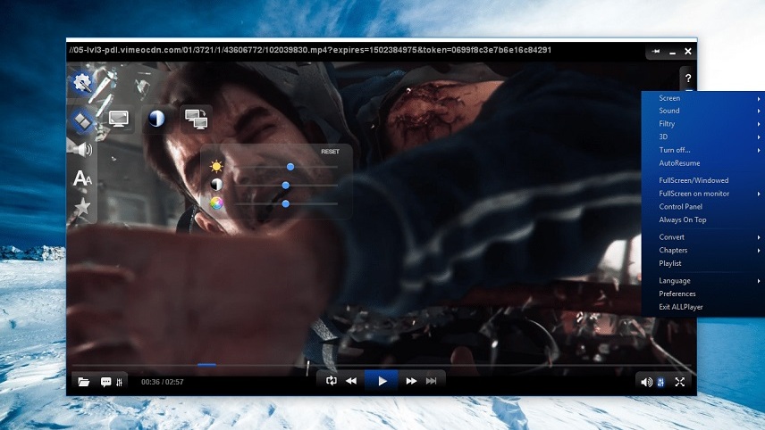Rewind the video

click(351, 381)
